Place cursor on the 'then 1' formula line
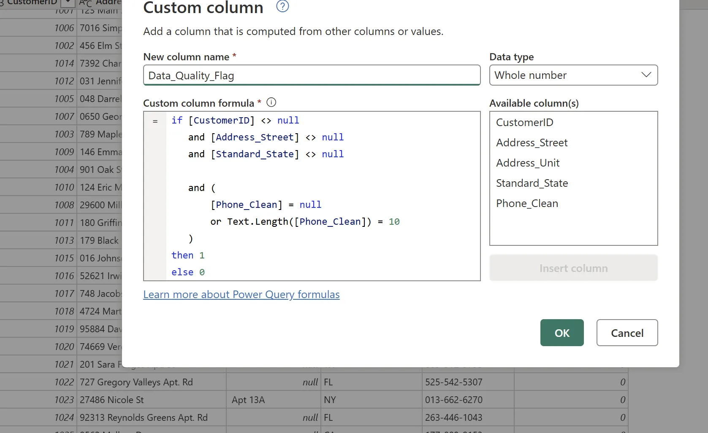Image resolution: width=708 pixels, height=433 pixels. pyautogui.click(x=188, y=255)
